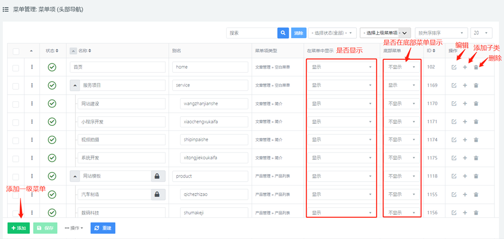Open the 选择上级菜单项 dropdown
The image size is (504, 239).
[x=385, y=33]
